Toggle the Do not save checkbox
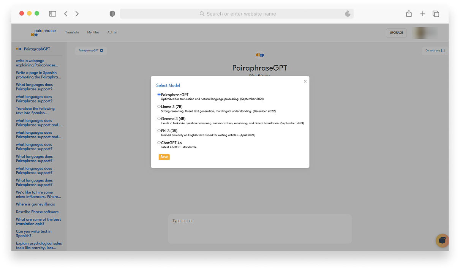Viewport: 460px width, 270px height. pos(443,51)
